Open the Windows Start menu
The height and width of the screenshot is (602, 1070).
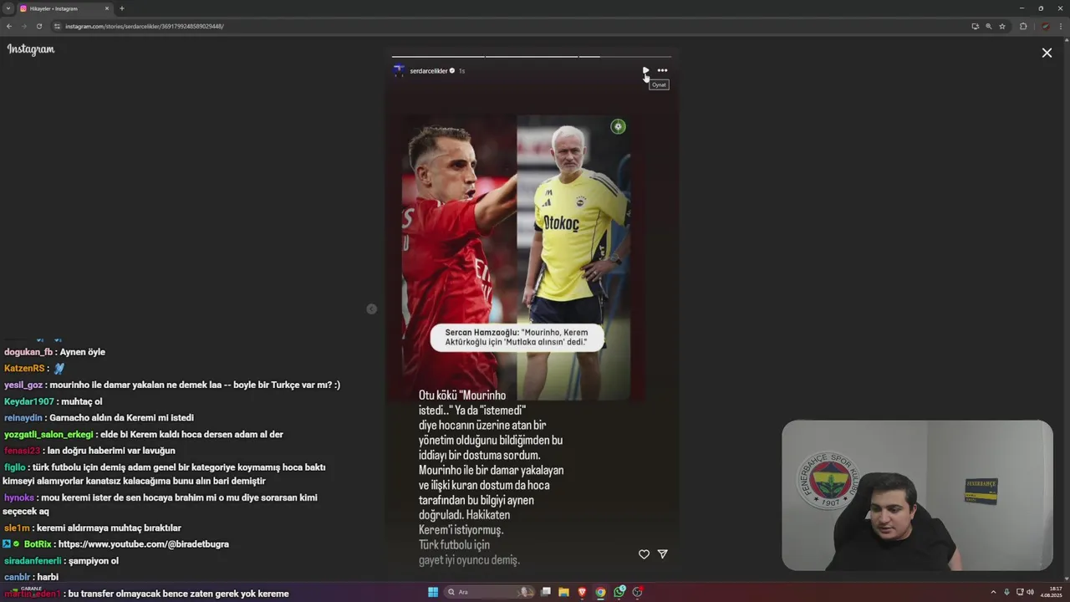433,592
